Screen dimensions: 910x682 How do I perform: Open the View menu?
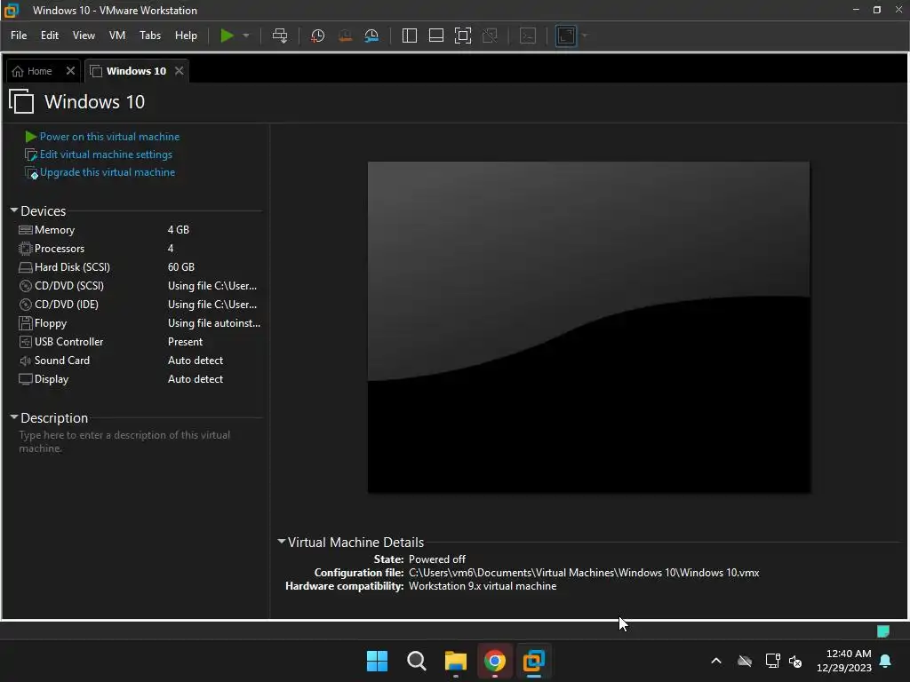(84, 36)
